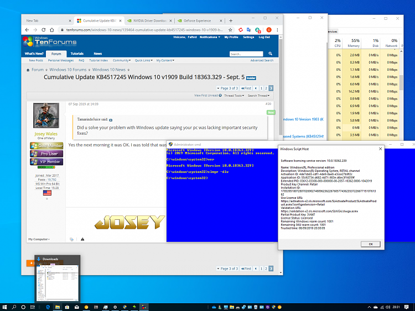Image resolution: width=415 pixels, height=311 pixels.
Task: Reload the TenForums page
Action: (x=43, y=30)
